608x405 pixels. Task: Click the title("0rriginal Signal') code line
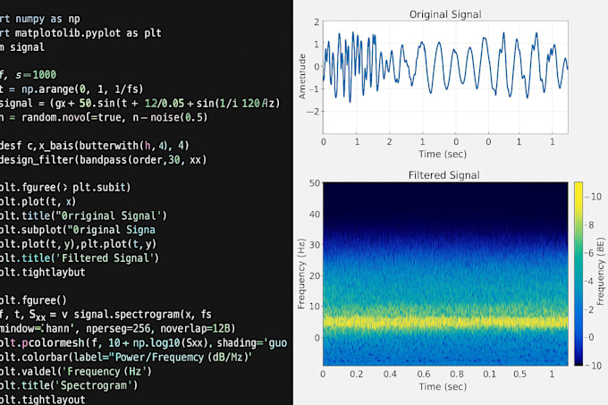click(83, 215)
